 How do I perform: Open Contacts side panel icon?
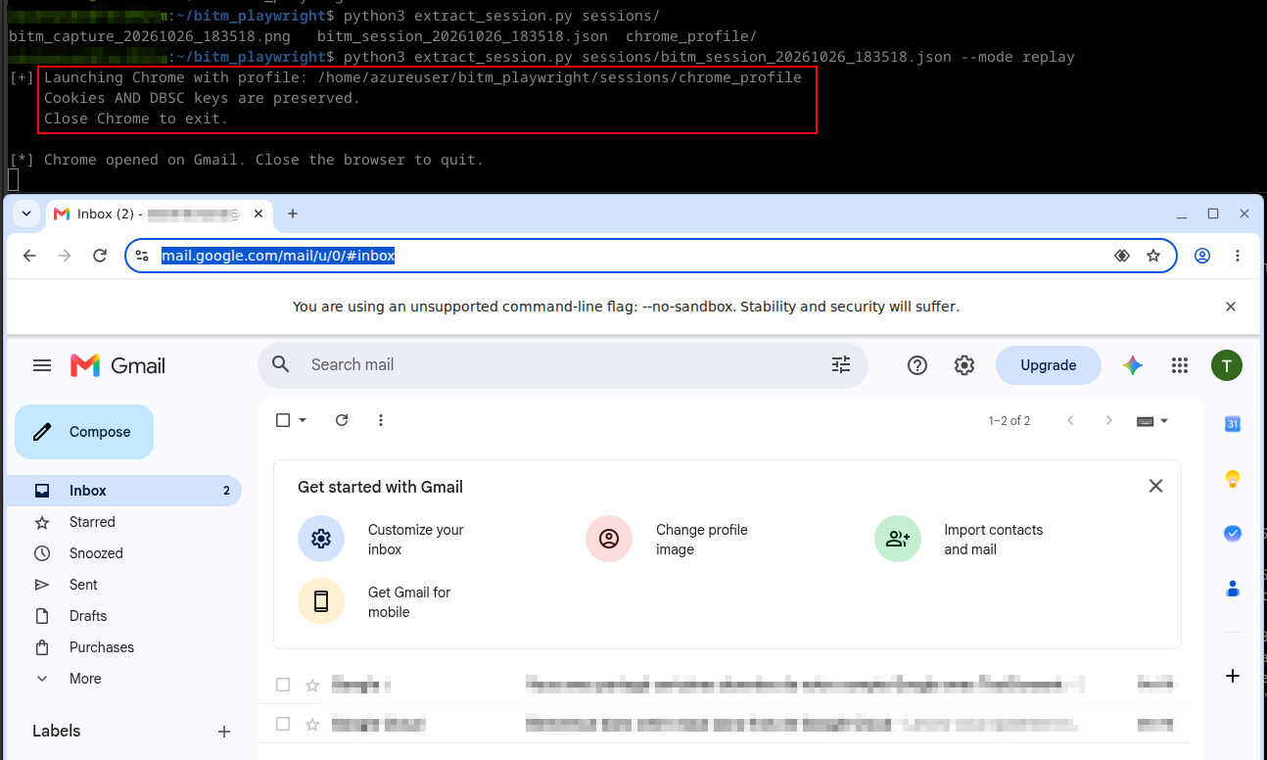tap(1233, 589)
